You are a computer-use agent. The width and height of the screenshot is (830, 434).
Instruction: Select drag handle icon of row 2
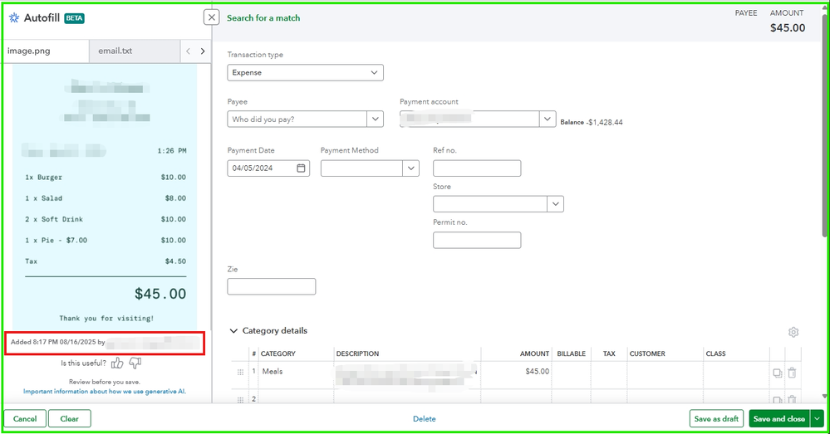(x=240, y=400)
